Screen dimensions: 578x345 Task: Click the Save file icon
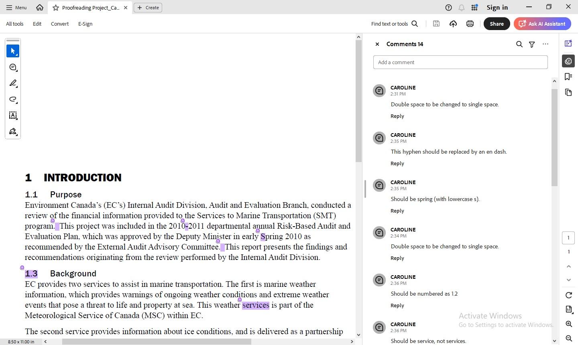pyautogui.click(x=436, y=24)
